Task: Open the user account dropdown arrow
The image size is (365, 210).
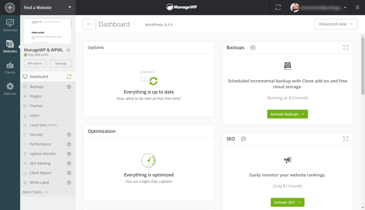Action: click(x=345, y=8)
